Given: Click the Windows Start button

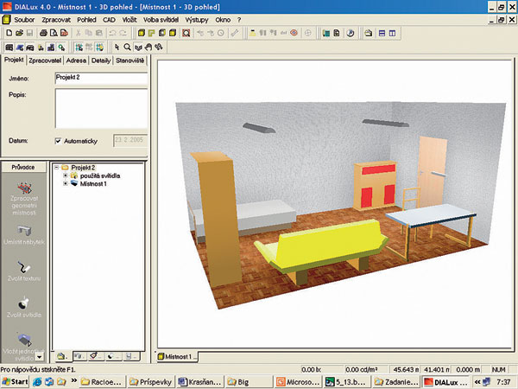Looking at the screenshot, I should click(15, 381).
